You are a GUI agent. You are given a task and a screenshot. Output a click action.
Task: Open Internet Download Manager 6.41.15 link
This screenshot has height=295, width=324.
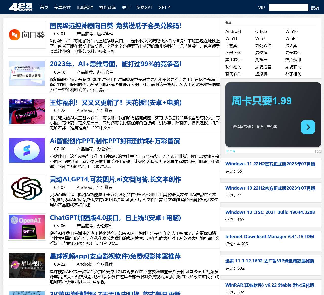(270, 237)
